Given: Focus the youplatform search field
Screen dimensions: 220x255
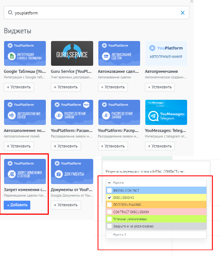Looking at the screenshot, I should tap(97, 13).
